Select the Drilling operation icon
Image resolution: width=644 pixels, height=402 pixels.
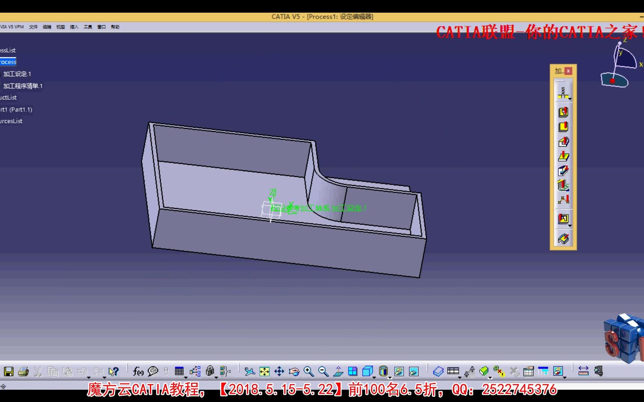(563, 93)
